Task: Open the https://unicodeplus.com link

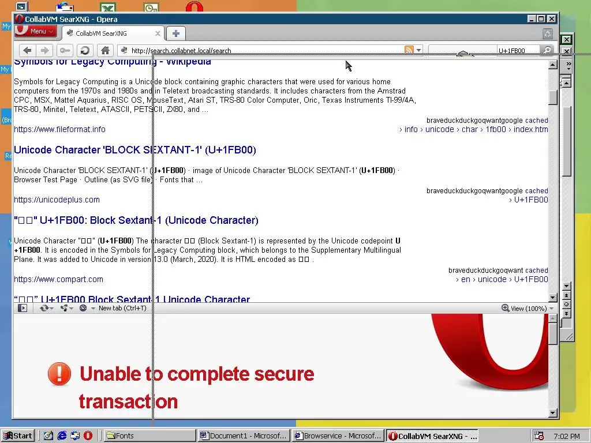Action: [x=57, y=200]
